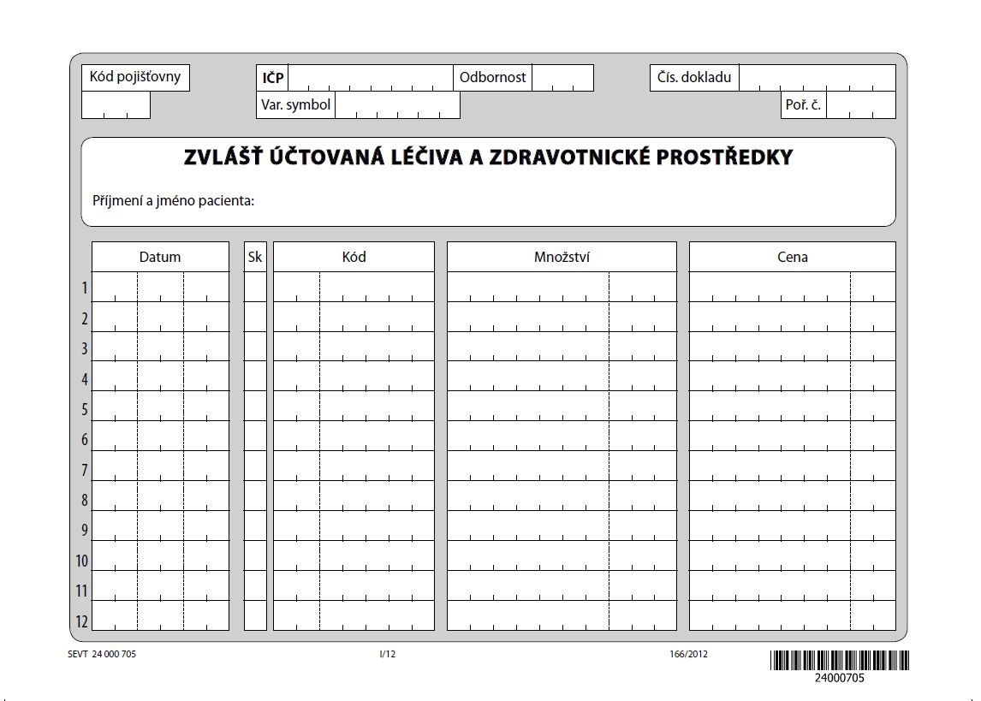This screenshot has height=701, width=981.
Task: Click row 1 in the Datum column
Action: point(161,288)
